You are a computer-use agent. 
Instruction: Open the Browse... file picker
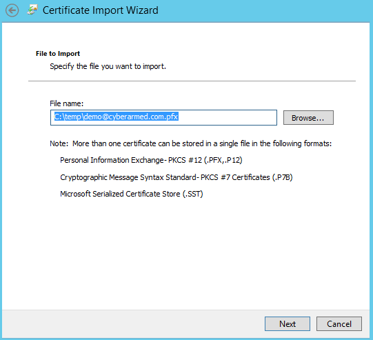(308, 117)
